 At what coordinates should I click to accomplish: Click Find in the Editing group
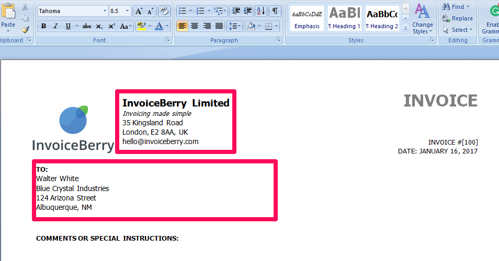pos(456,7)
